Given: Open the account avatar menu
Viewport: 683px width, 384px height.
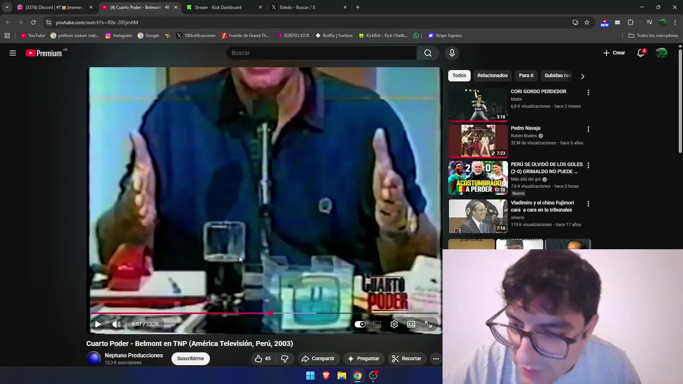Looking at the screenshot, I should click(662, 53).
